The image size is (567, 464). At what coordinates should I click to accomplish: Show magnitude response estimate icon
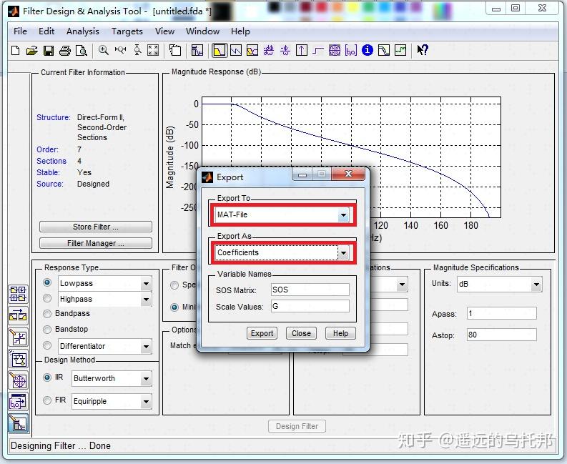pyautogui.click(x=384, y=50)
